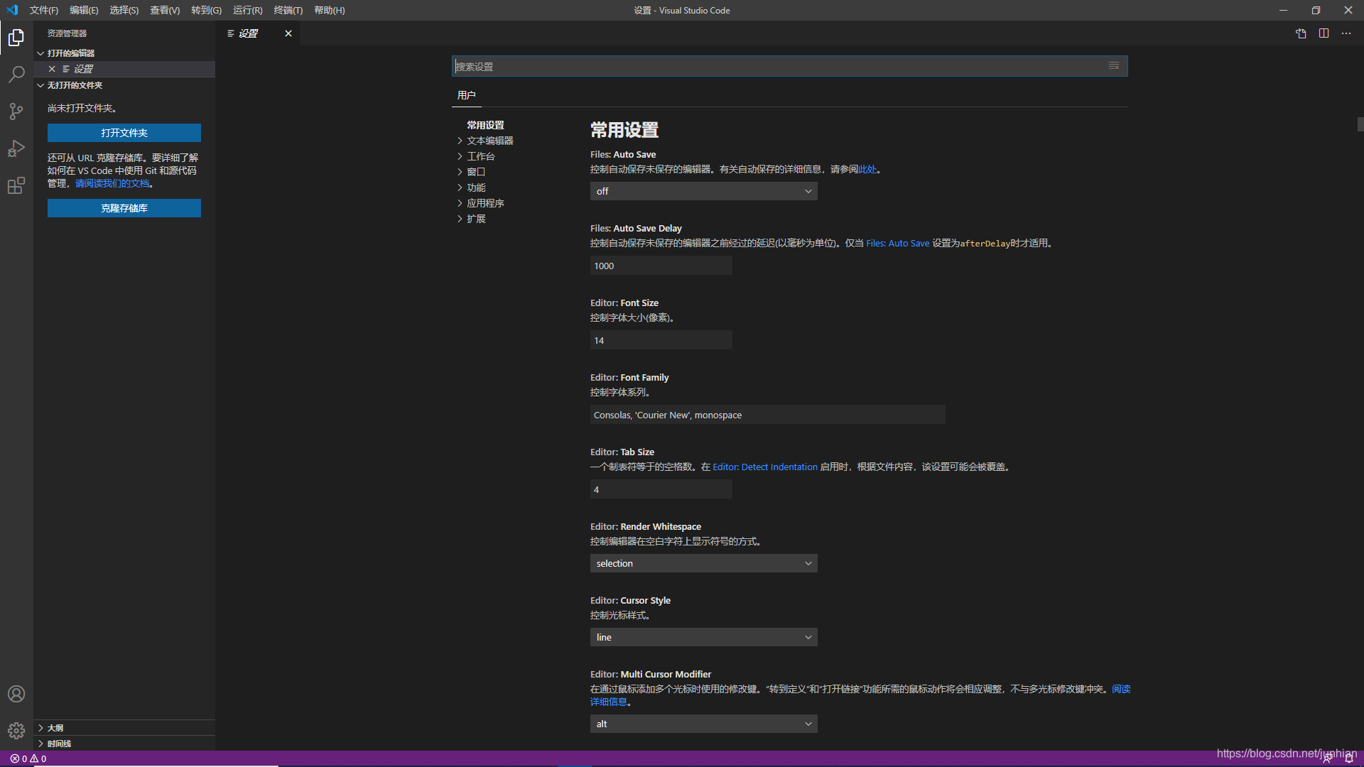Click the VS Code logo icon in title bar
1364x767 pixels.
point(12,10)
